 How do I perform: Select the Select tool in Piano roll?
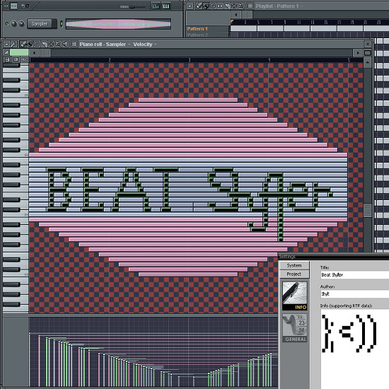[x=51, y=45]
